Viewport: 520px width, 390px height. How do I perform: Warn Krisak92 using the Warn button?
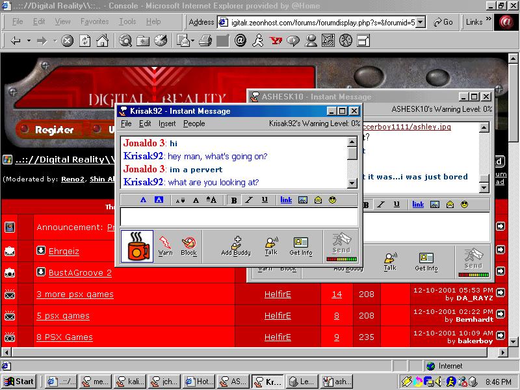(x=165, y=246)
